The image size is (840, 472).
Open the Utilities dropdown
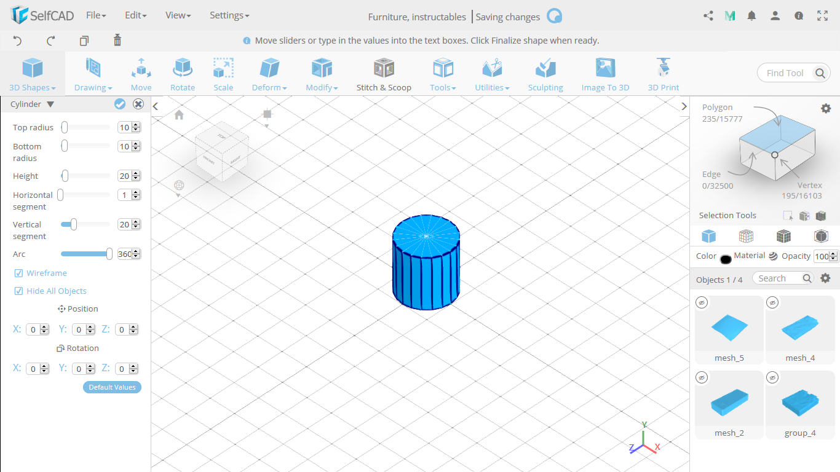tap(492, 74)
